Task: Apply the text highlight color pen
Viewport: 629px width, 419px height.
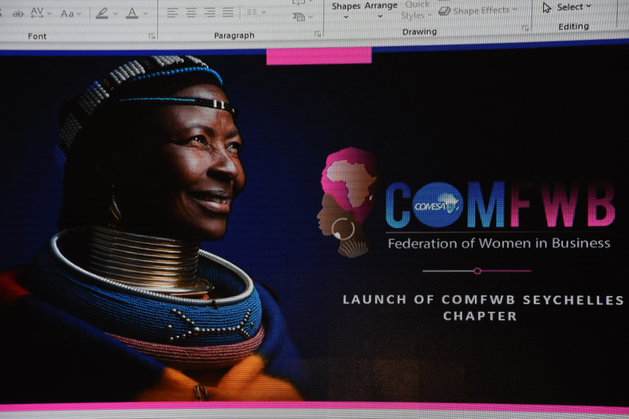Action: click(x=102, y=13)
